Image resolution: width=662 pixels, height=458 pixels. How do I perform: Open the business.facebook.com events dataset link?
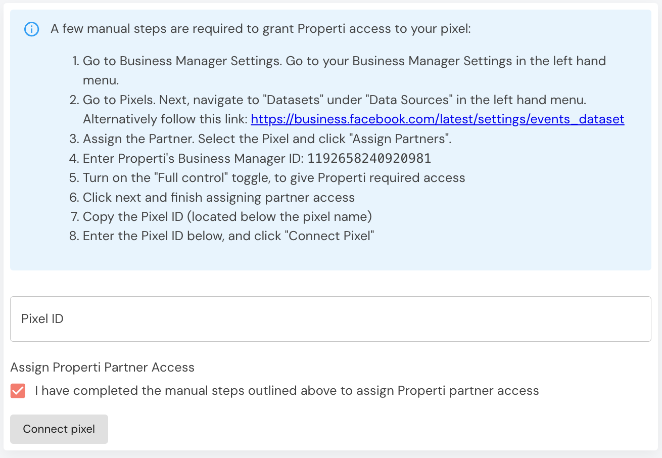coord(438,119)
